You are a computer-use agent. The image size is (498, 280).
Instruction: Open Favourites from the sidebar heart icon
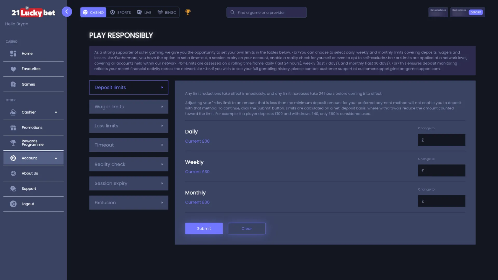[13, 69]
